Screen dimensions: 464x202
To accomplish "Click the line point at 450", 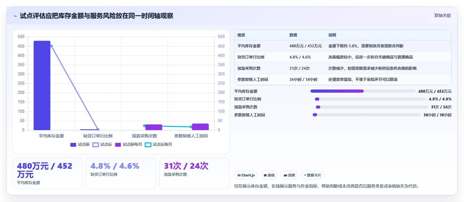I will pyautogui.click(x=51, y=46).
